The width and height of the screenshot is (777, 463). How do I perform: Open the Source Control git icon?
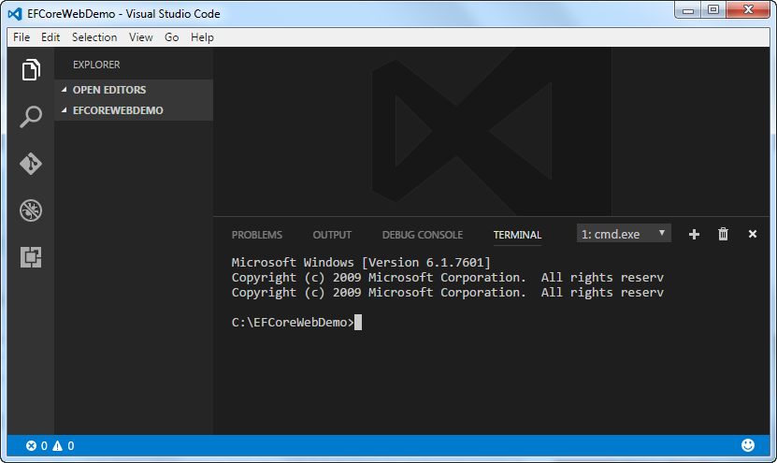click(x=31, y=164)
